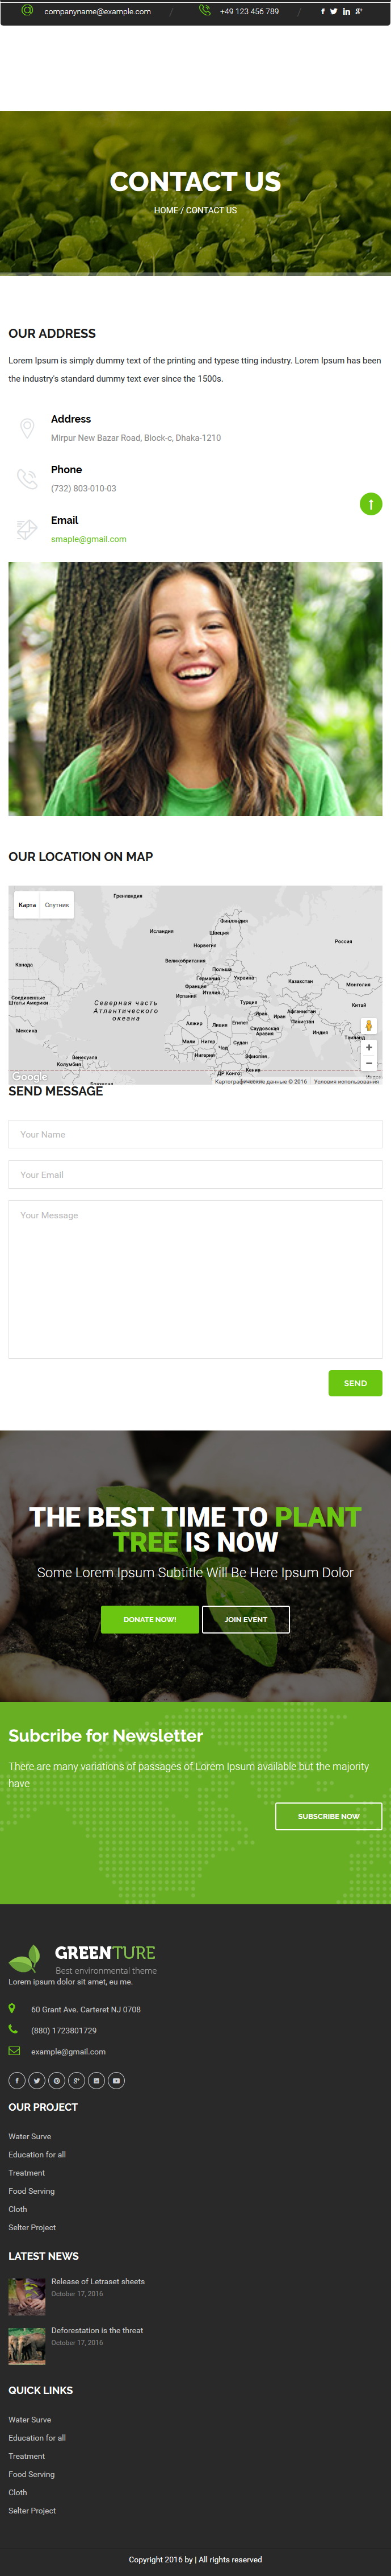Open footer YouTube circle icon

(116, 2080)
